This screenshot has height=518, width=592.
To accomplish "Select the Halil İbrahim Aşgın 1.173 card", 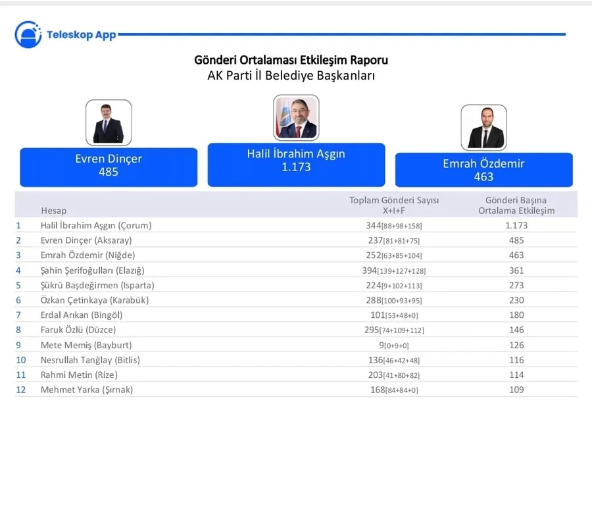I will [x=296, y=164].
